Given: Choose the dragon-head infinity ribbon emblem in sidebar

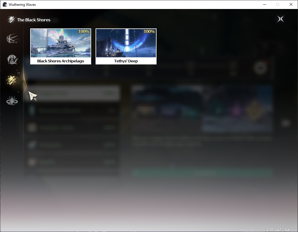Looking at the screenshot, I should coord(12,101).
